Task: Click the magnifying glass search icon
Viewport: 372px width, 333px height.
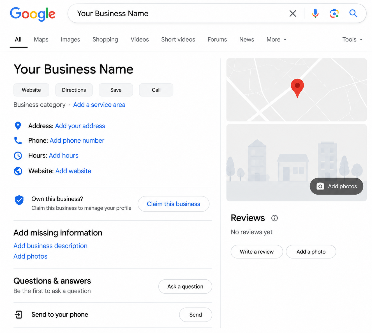Action: click(x=353, y=13)
